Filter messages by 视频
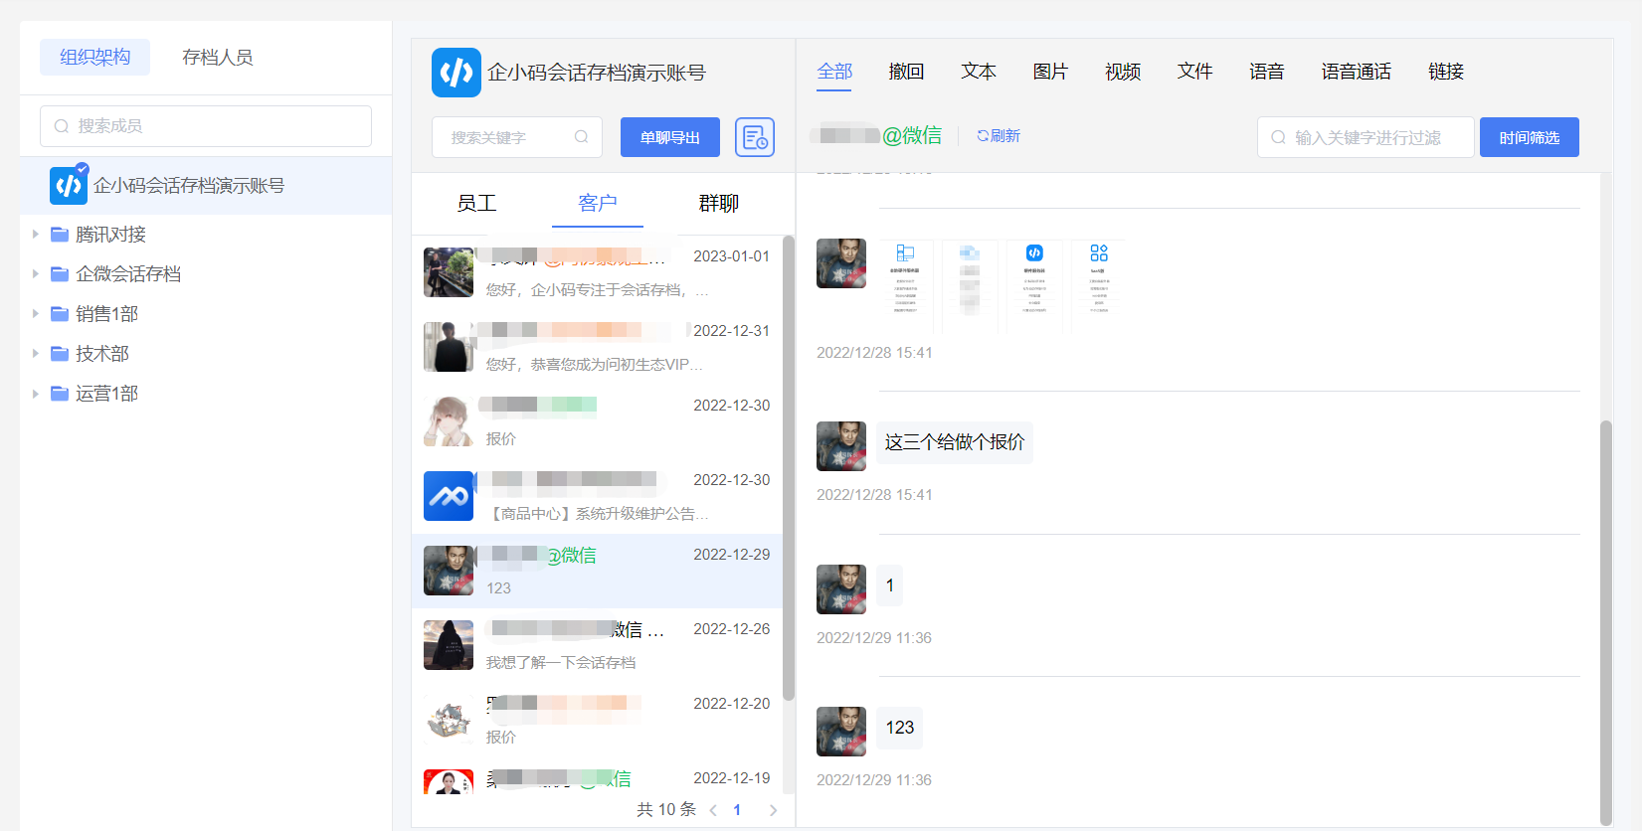The image size is (1642, 831). pos(1123,72)
